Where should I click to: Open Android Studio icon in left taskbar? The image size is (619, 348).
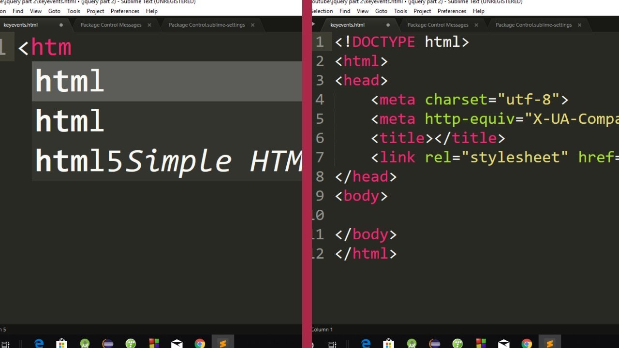tap(85, 344)
